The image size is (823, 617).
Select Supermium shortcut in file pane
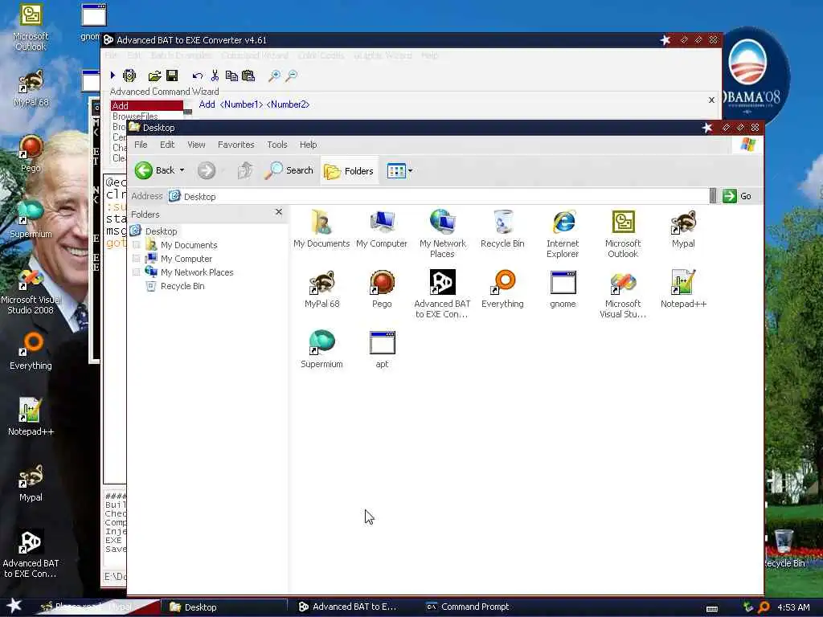(321, 349)
